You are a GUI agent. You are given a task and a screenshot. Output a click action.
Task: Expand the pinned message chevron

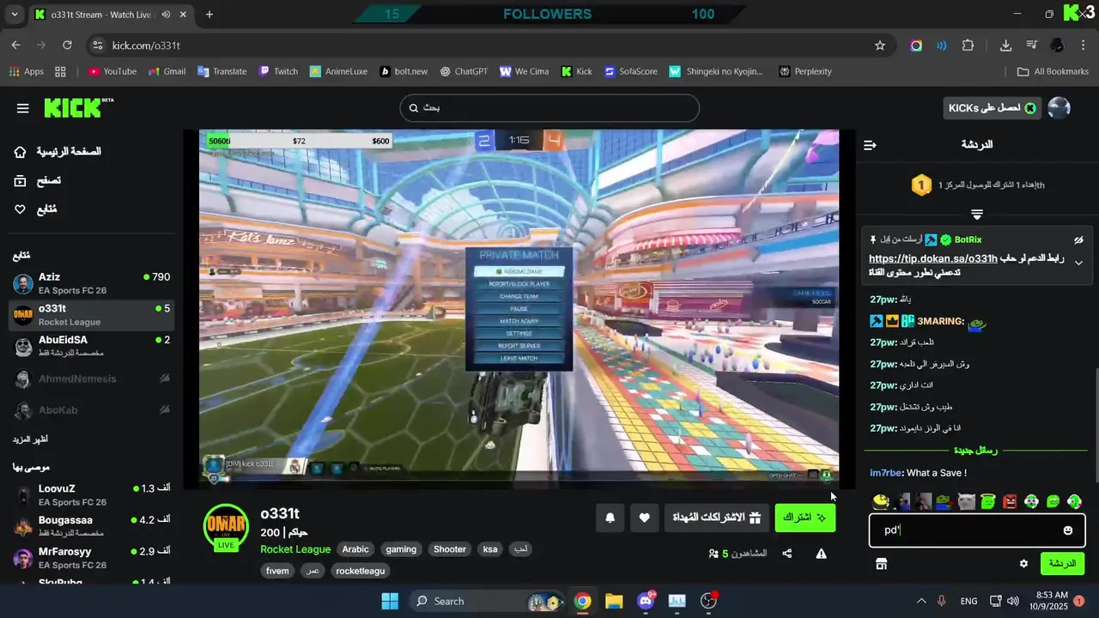(x=1078, y=264)
